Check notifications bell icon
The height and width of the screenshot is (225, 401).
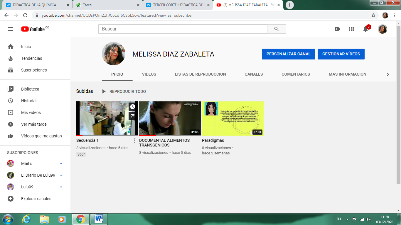click(x=365, y=29)
